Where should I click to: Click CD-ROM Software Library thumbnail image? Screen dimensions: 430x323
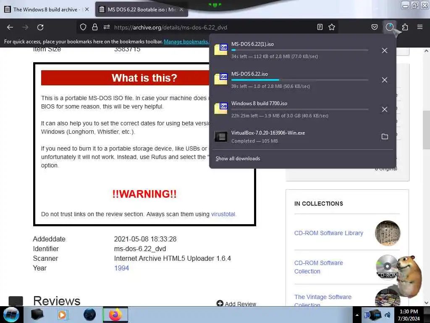(387, 233)
